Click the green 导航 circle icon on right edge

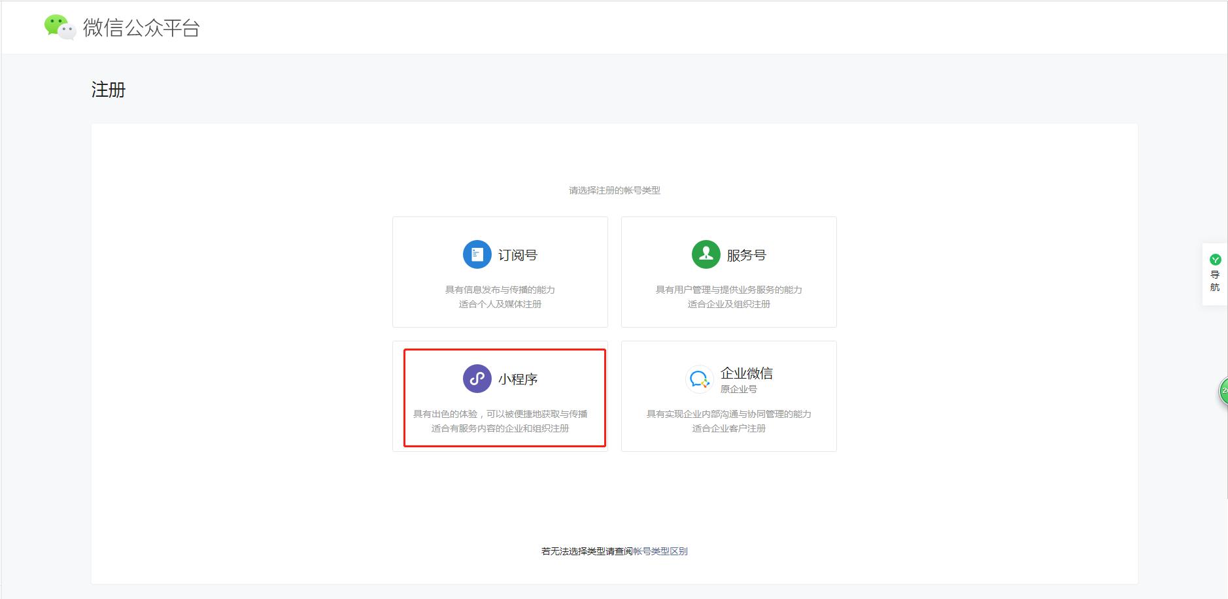point(1214,260)
